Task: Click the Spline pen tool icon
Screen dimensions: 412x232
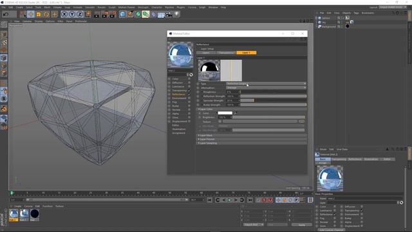Action: [x=130, y=14]
